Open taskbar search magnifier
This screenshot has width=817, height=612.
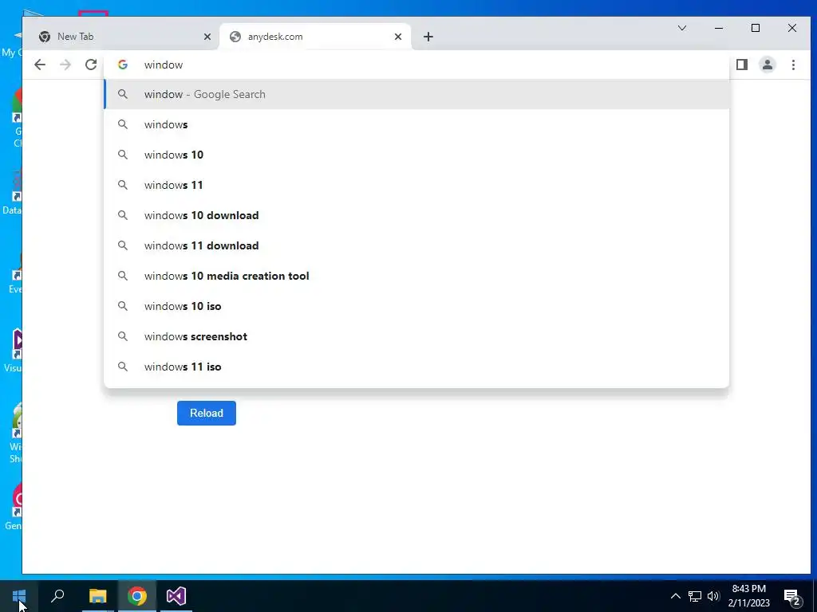(x=57, y=596)
